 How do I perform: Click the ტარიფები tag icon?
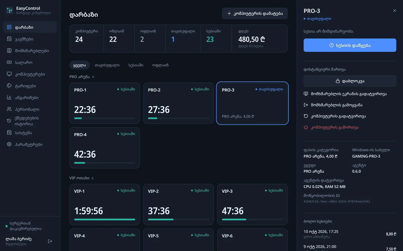coord(9,86)
